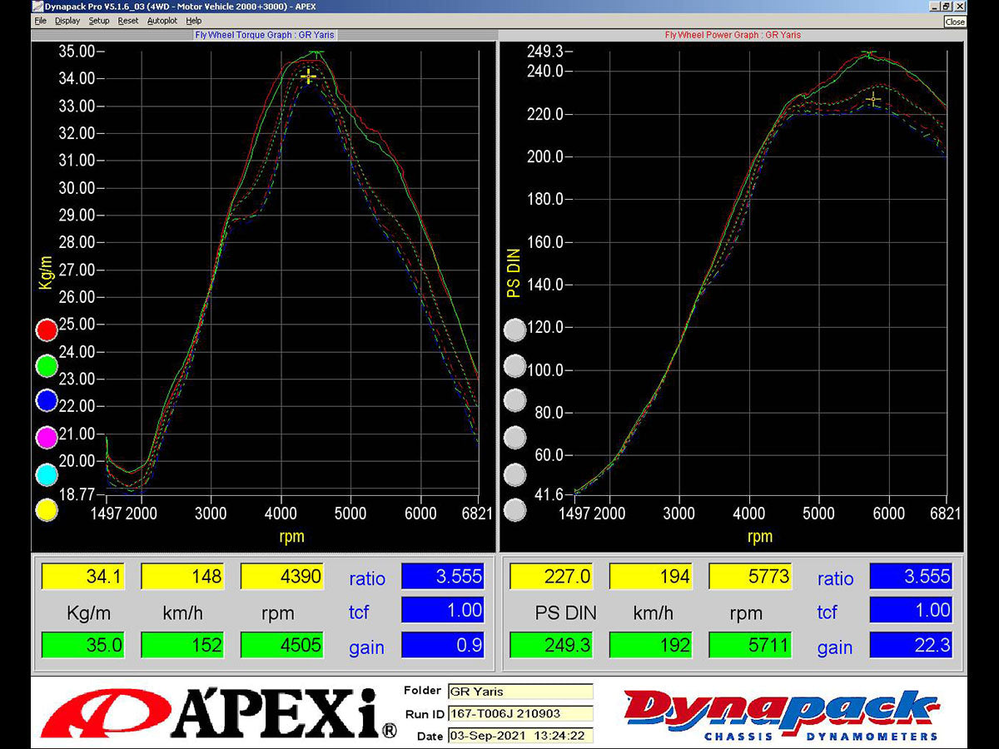Toggle the magenta run trace on torque graph
The height and width of the screenshot is (749, 999).
click(46, 437)
